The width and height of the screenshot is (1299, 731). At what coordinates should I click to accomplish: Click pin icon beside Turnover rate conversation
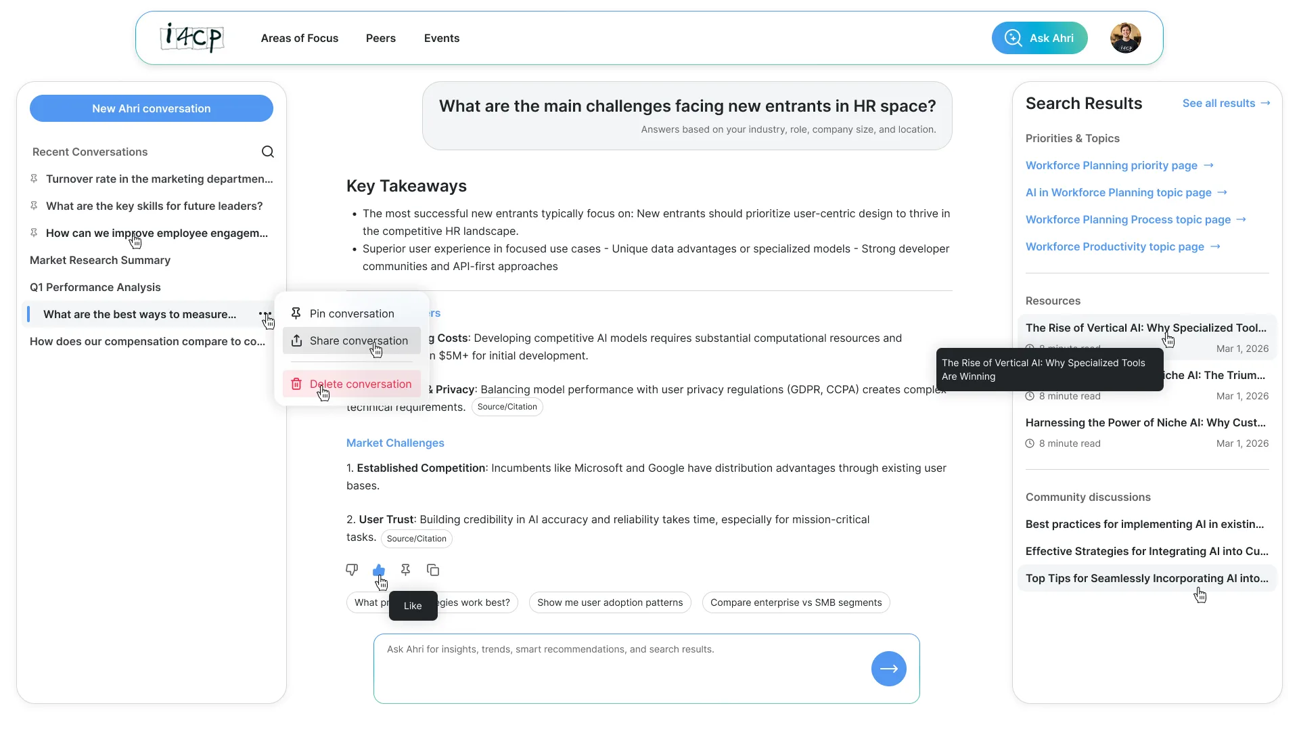(x=34, y=179)
